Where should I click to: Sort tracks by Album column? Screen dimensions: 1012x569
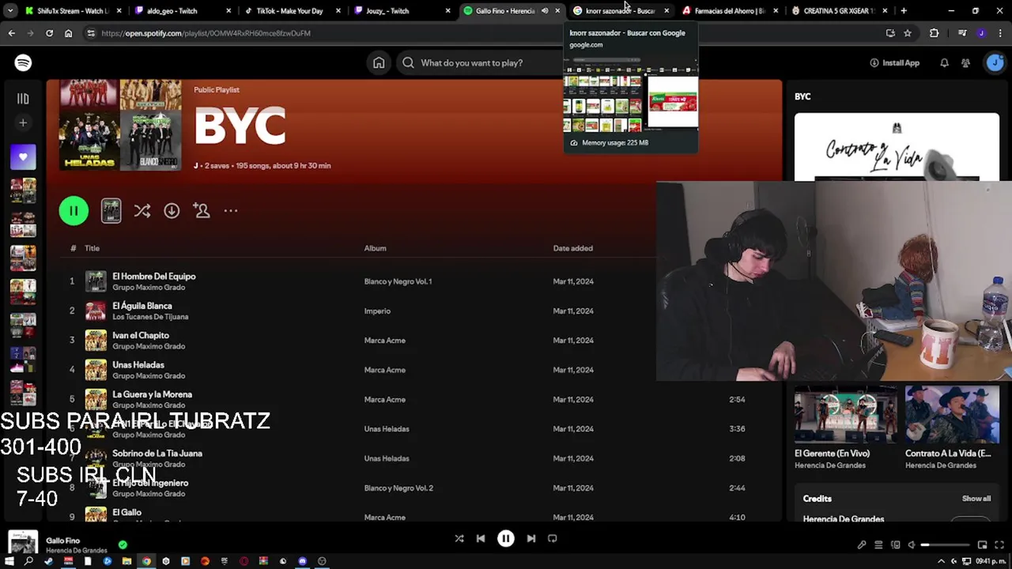pos(375,248)
